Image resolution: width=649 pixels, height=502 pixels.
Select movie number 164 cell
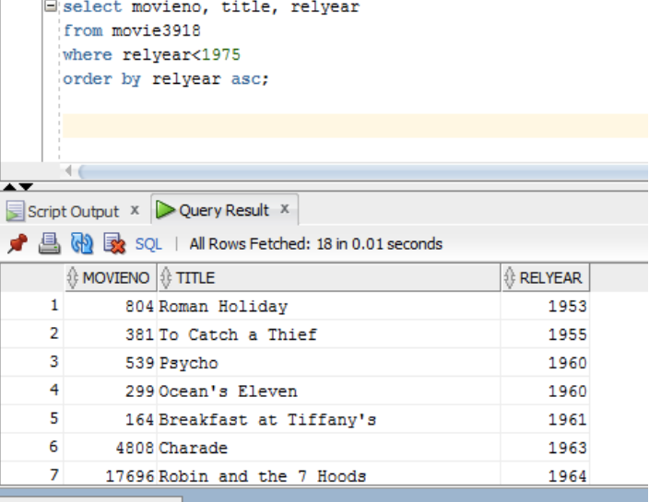111,420
